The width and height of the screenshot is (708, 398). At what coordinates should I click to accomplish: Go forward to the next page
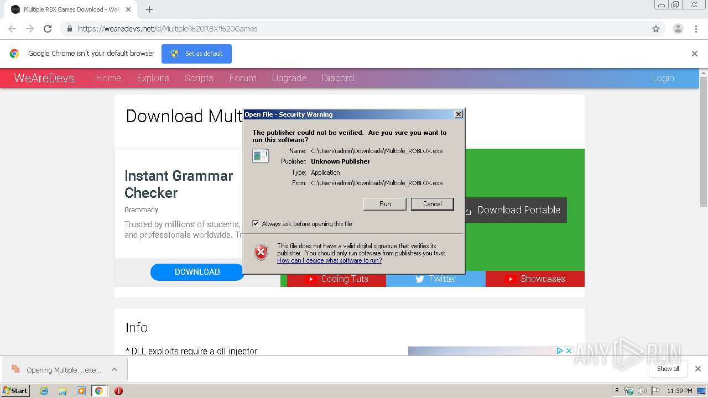pos(30,29)
